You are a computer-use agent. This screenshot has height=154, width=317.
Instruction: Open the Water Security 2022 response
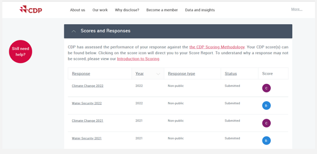[87, 103]
